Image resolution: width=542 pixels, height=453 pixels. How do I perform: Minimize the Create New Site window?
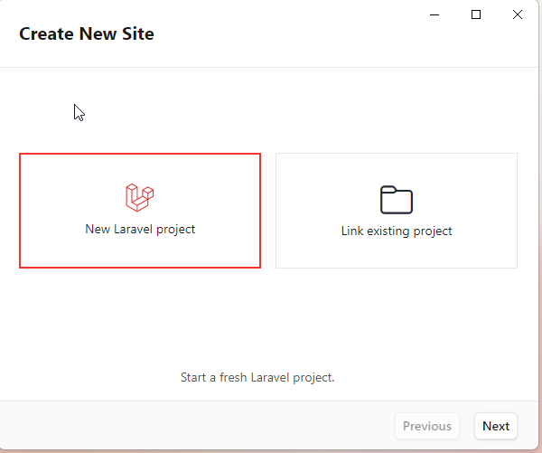435,14
